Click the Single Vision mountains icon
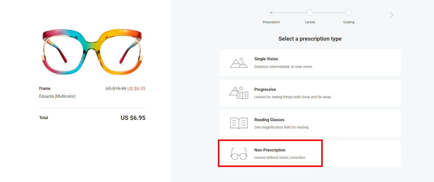Screen dimensions: 434x182 click(x=239, y=63)
